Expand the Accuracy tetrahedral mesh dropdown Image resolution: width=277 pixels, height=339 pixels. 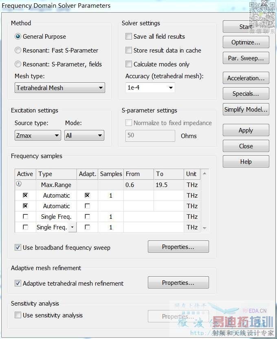pos(150,88)
